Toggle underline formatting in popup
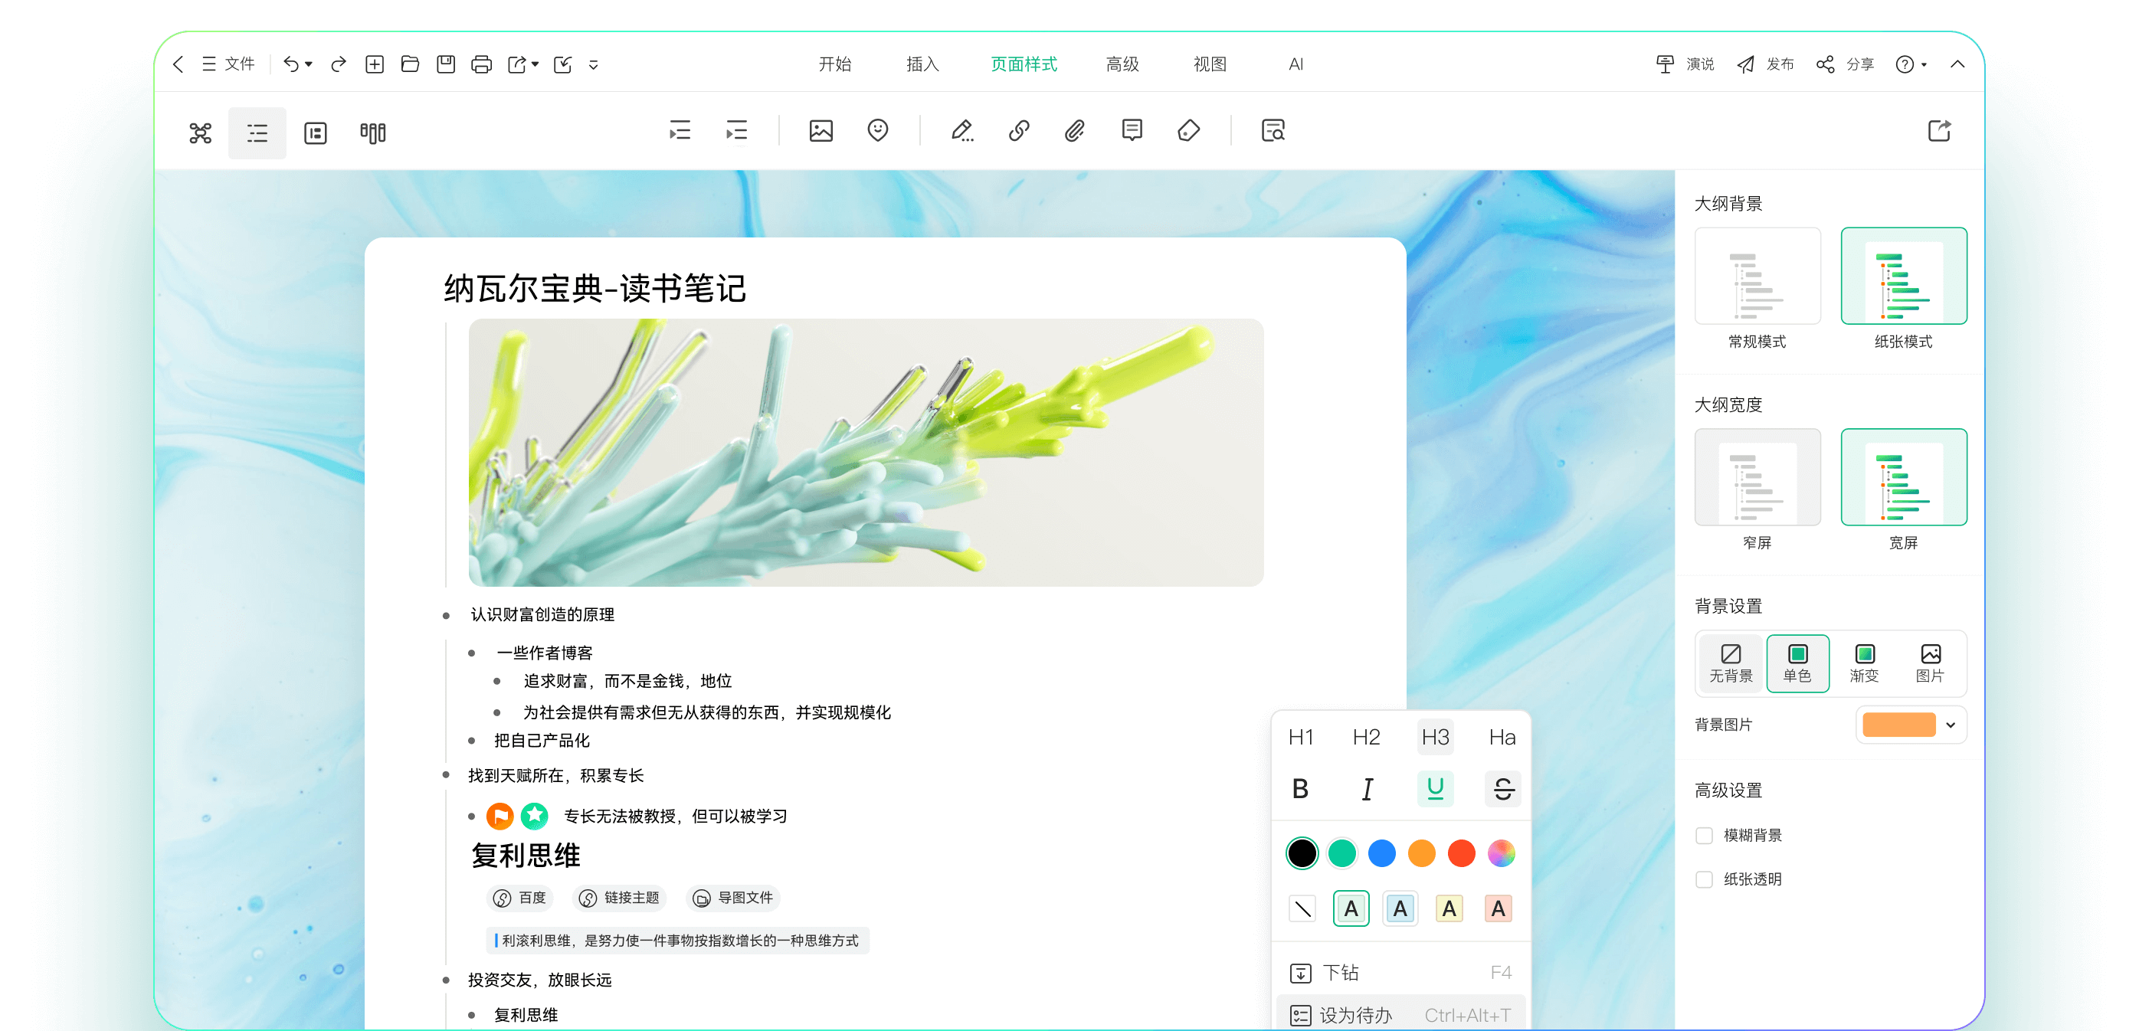The width and height of the screenshot is (2139, 1031). (x=1435, y=789)
